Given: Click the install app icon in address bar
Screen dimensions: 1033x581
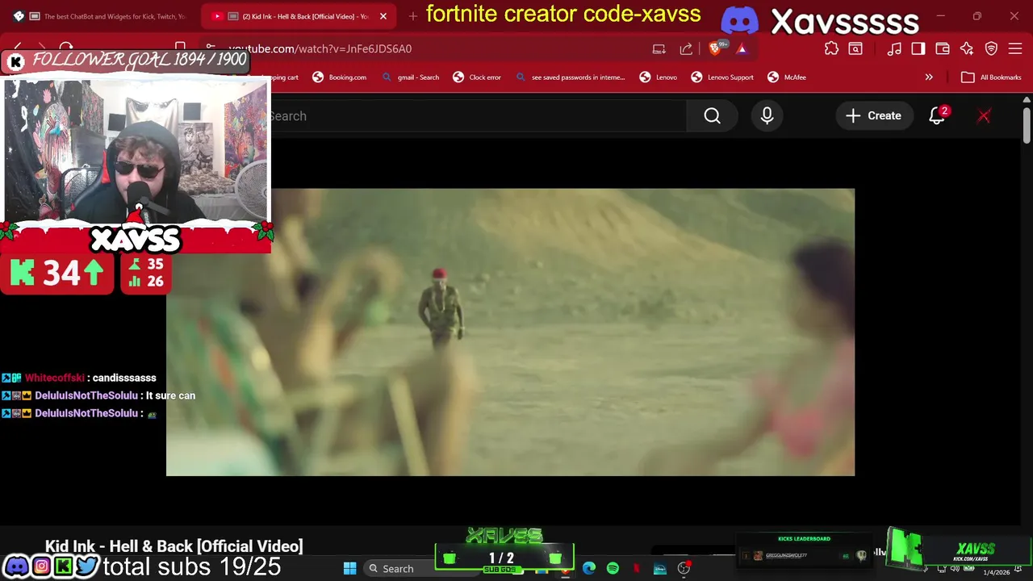Looking at the screenshot, I should (659, 48).
